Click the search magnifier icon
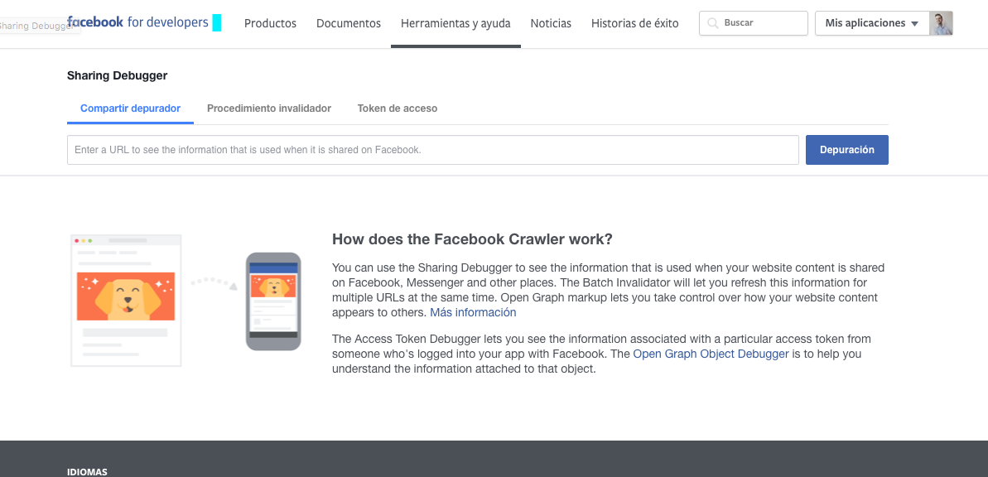988x477 pixels. tap(713, 23)
